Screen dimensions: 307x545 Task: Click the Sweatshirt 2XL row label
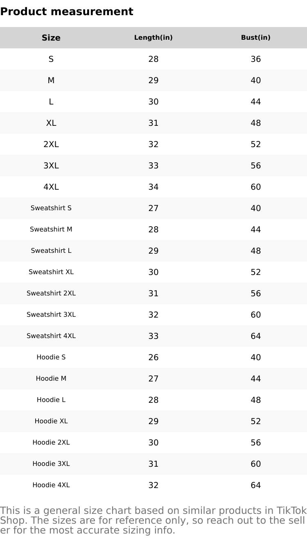(51, 293)
